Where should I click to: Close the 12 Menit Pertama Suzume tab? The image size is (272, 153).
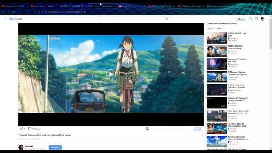tap(115, 6)
